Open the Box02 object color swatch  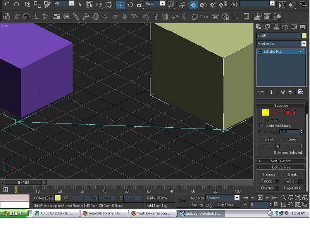point(304,36)
